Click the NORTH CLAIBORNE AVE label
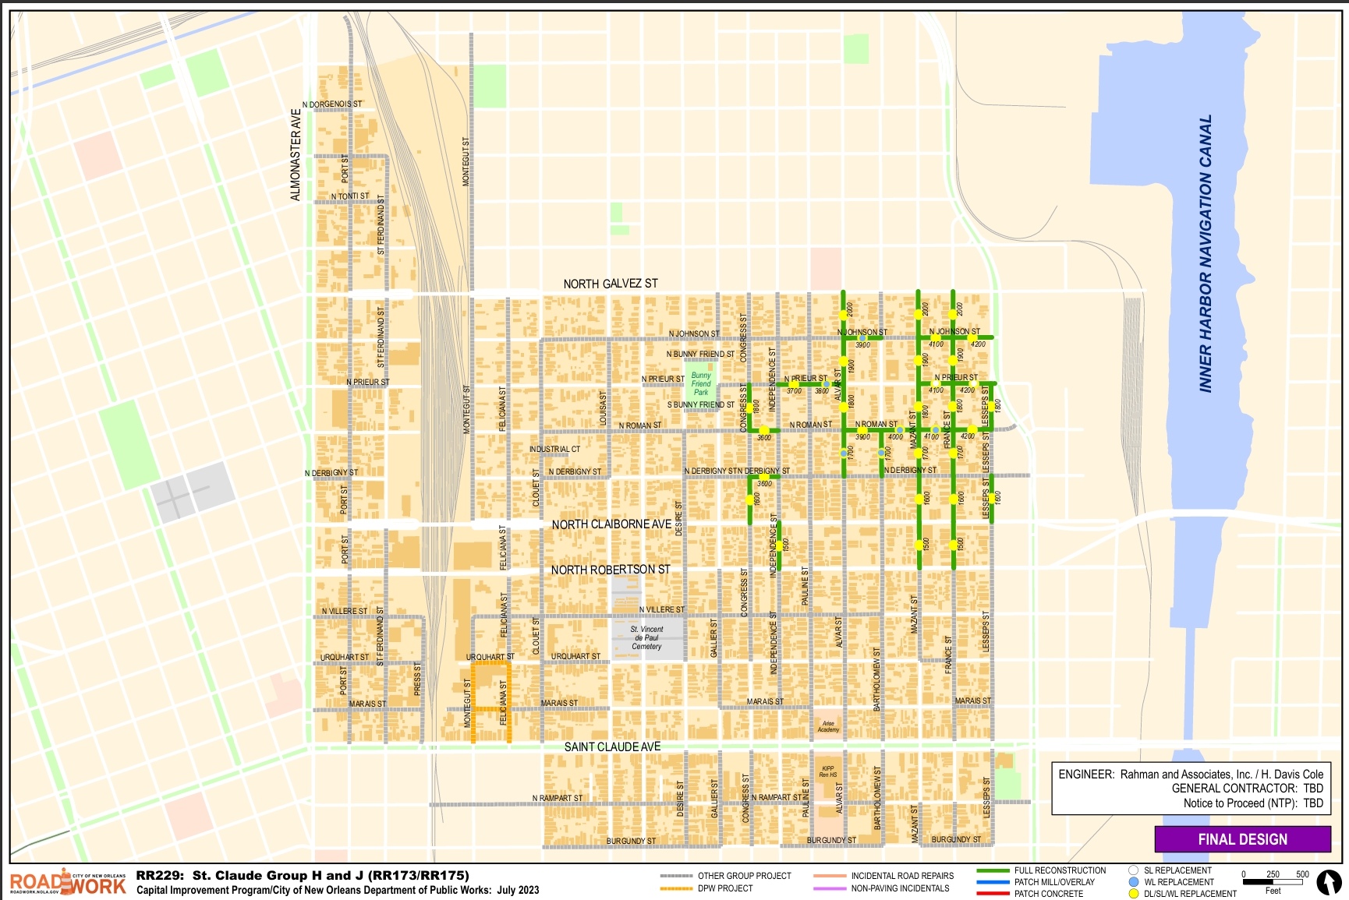Image resolution: width=1349 pixels, height=900 pixels. [611, 524]
